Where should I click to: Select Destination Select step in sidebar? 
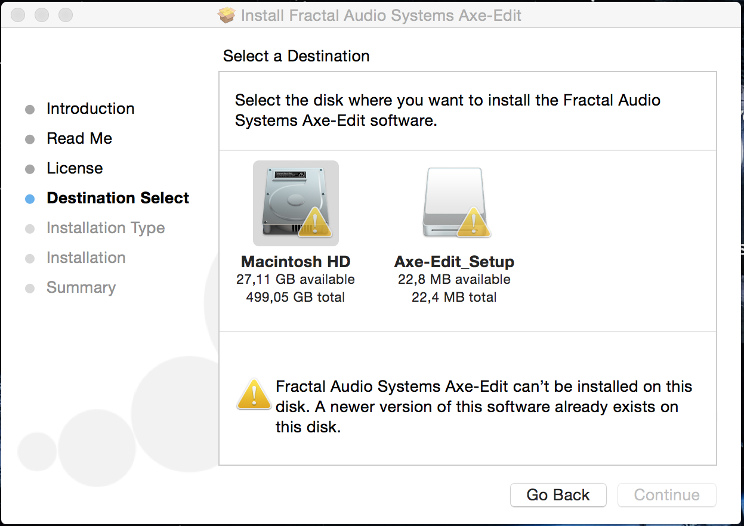118,198
